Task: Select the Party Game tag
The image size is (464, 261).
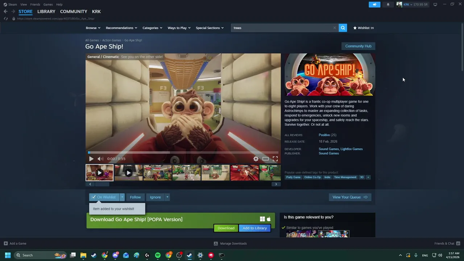Action: [293, 177]
